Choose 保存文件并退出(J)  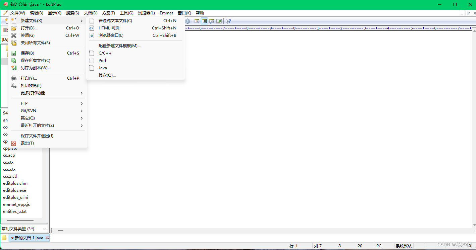pyautogui.click(x=47, y=136)
